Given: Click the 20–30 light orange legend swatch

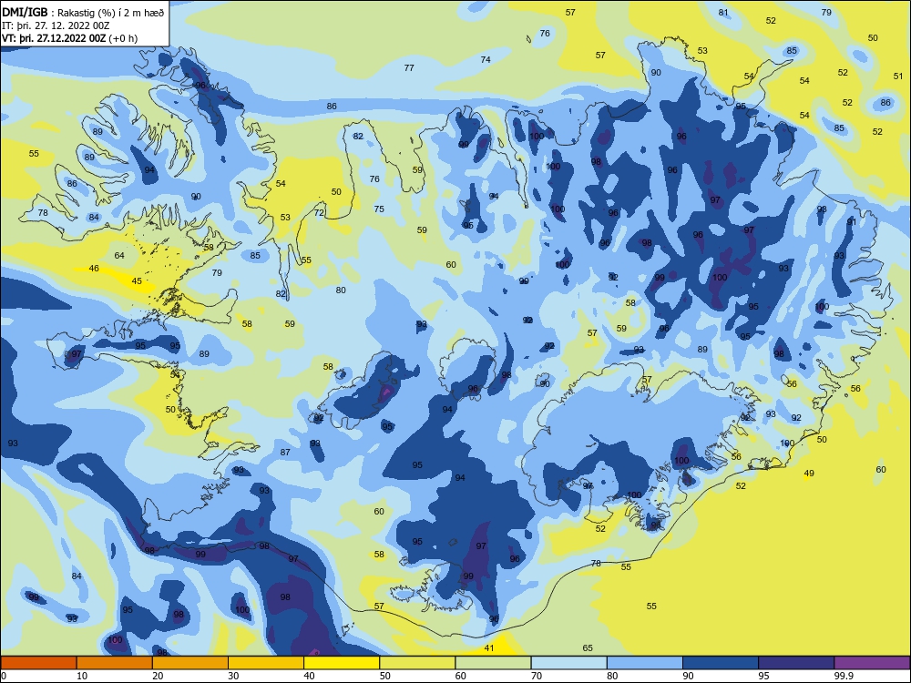Looking at the screenshot, I should [x=190, y=663].
